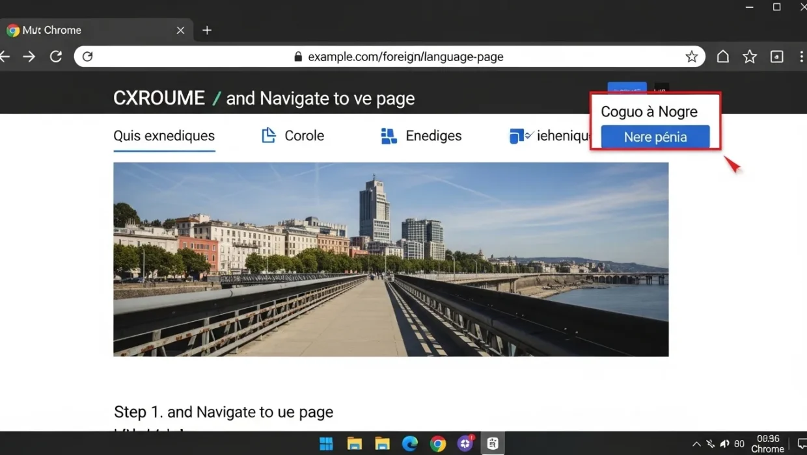Open Chrome's three-dot menu
This screenshot has height=455, width=807.
point(802,57)
